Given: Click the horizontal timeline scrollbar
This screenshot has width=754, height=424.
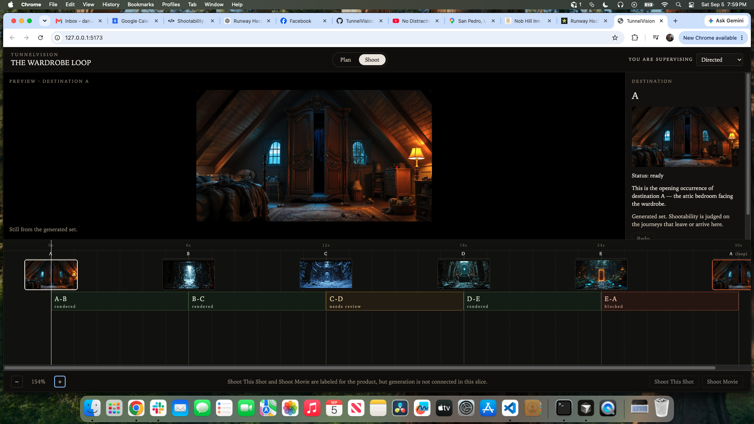Looking at the screenshot, I should pos(360,368).
